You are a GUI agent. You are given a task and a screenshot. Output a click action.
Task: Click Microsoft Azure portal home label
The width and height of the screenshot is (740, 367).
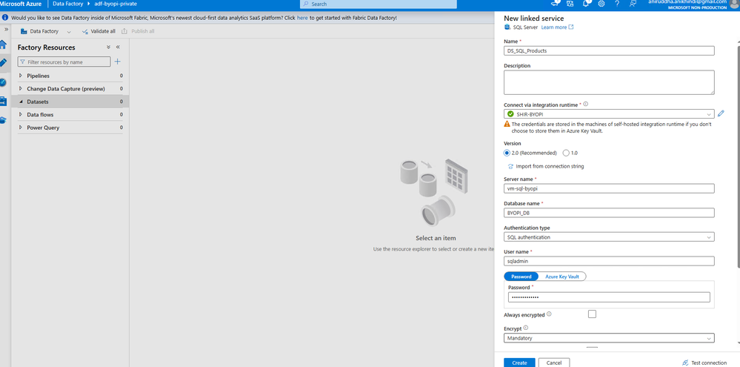[x=21, y=4]
